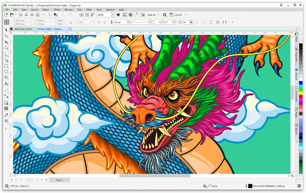306x193 pixels.
Task: Toggle Show Rulers
Action: 125,15
